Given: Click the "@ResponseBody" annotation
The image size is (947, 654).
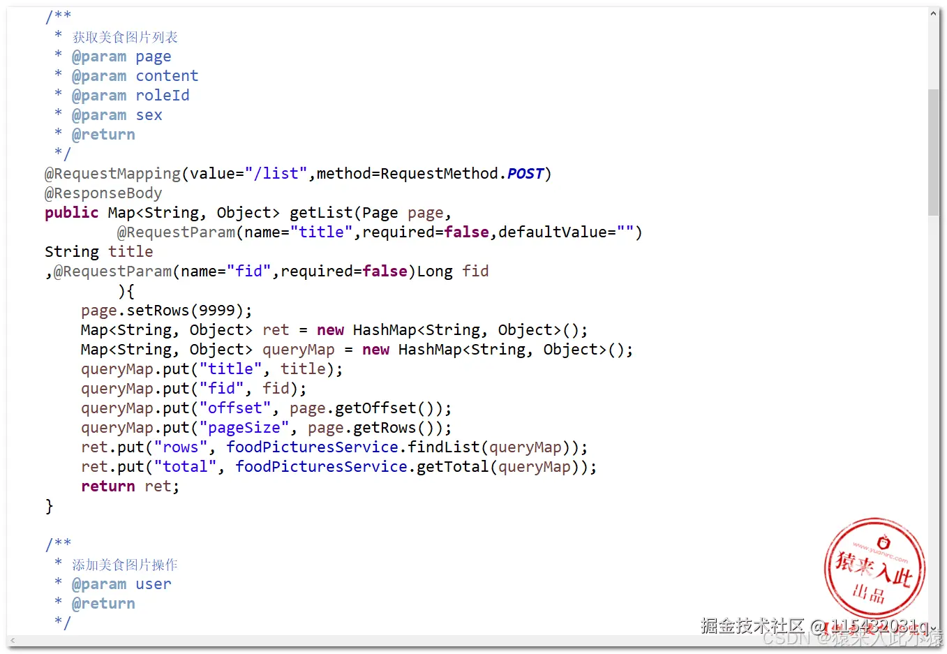Looking at the screenshot, I should pyautogui.click(x=103, y=193).
